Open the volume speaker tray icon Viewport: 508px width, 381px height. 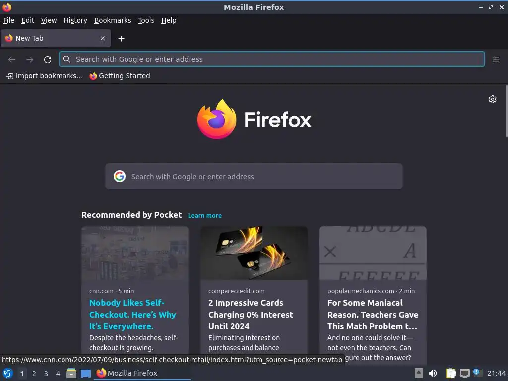click(x=433, y=373)
